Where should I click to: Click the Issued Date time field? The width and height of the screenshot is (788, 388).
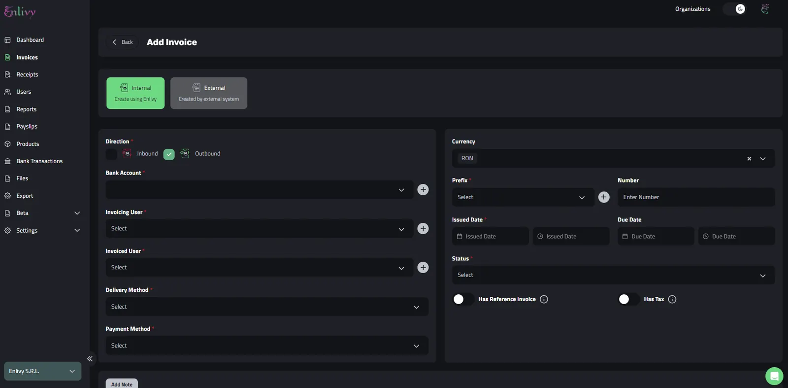point(571,237)
